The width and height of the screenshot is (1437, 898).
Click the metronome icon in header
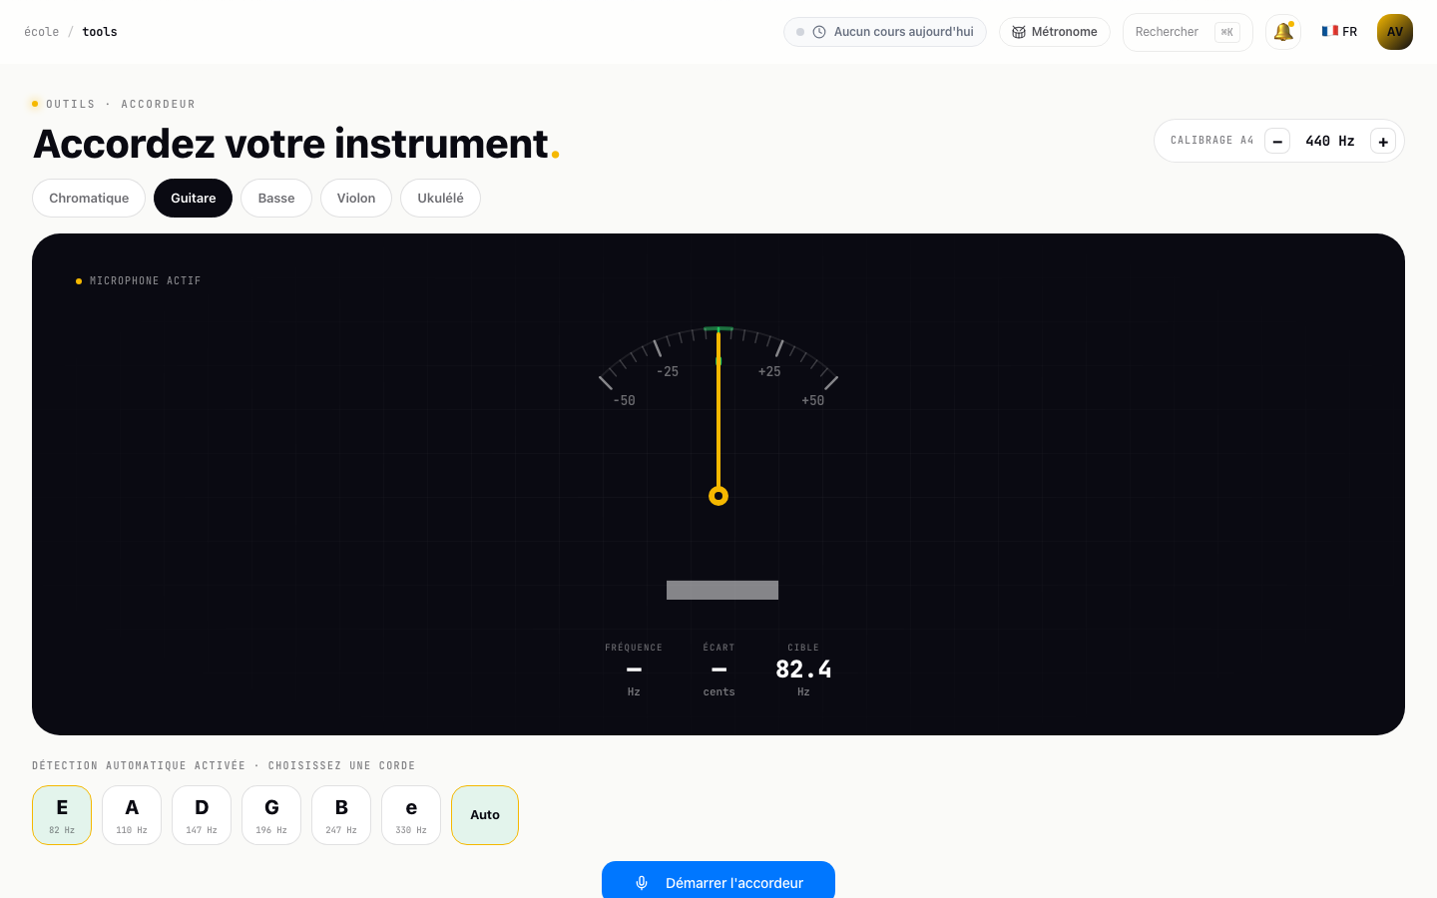pyautogui.click(x=1019, y=32)
